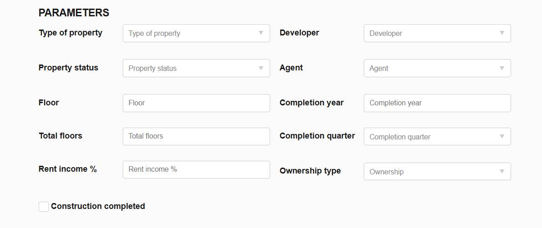Viewport: 542px width, 228px height.
Task: Click the PARAMETERS section heading
Action: click(x=74, y=13)
